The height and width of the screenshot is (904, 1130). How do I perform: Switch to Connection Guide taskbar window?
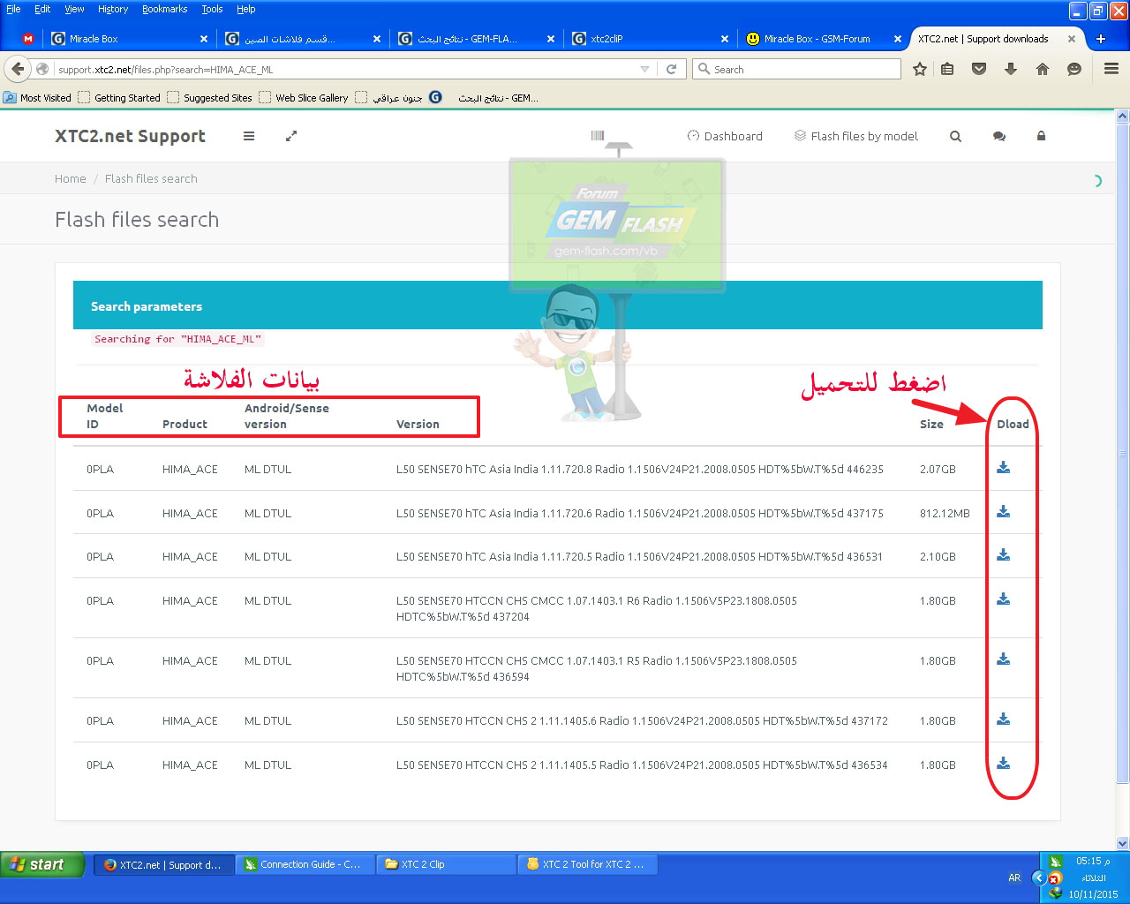[x=305, y=864]
